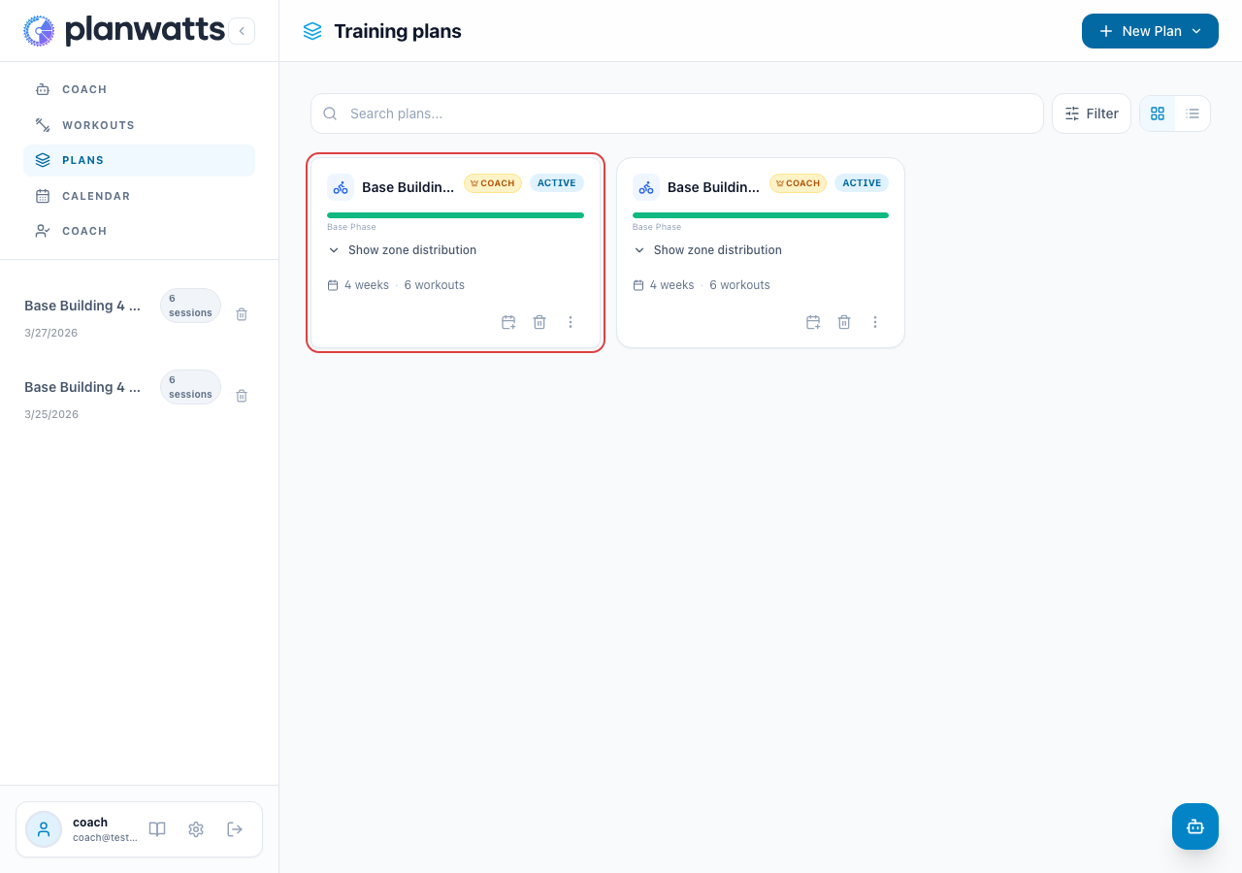1242x873 pixels.
Task: Open the floating AI coach bot button
Action: click(1195, 826)
